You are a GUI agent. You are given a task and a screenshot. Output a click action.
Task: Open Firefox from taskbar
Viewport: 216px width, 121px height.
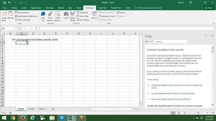point(23,118)
